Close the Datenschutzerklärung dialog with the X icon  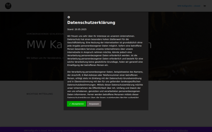[x=69, y=17]
